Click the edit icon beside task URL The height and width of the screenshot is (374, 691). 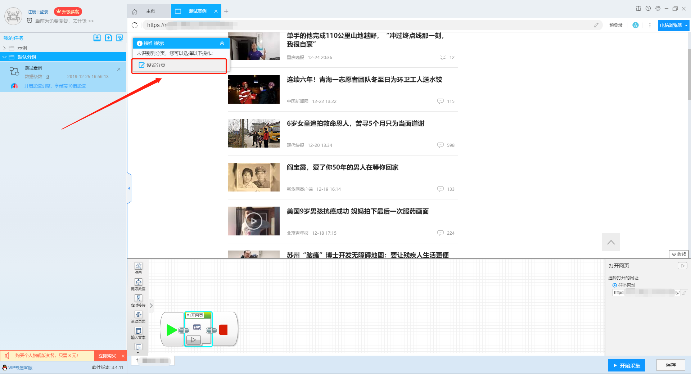[685, 293]
